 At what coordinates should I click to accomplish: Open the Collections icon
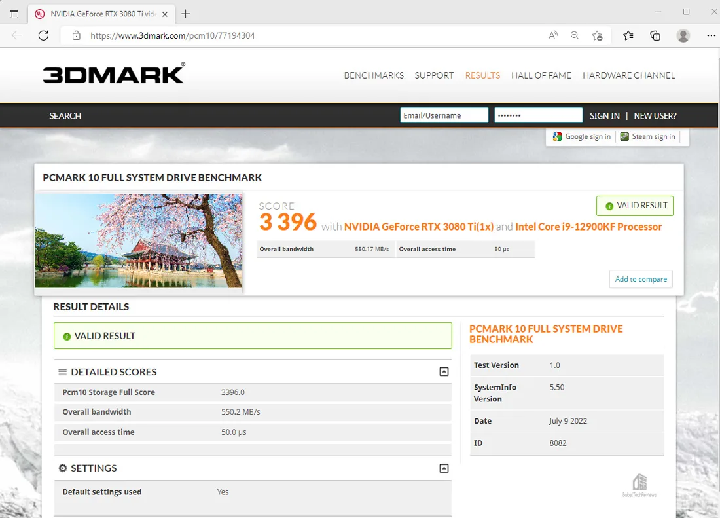(x=655, y=35)
